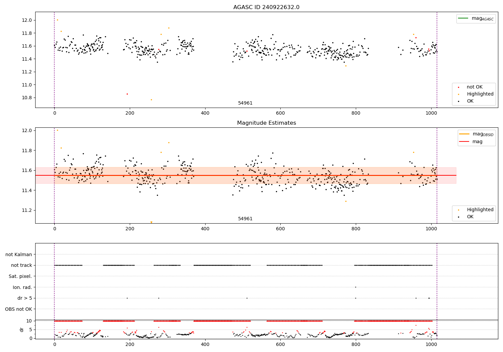Image resolution: width=503 pixels, height=352 pixels.
Task: Click the 'Magnitude Estimates' plot title
Action: point(266,123)
